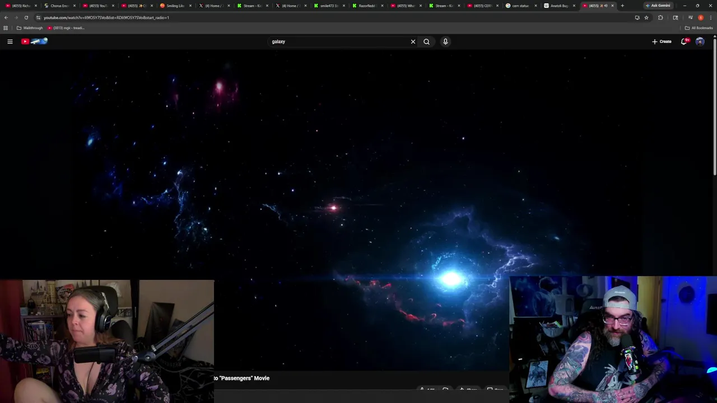The height and width of the screenshot is (403, 717).
Task: View site information icon in address bar
Action: [38, 17]
